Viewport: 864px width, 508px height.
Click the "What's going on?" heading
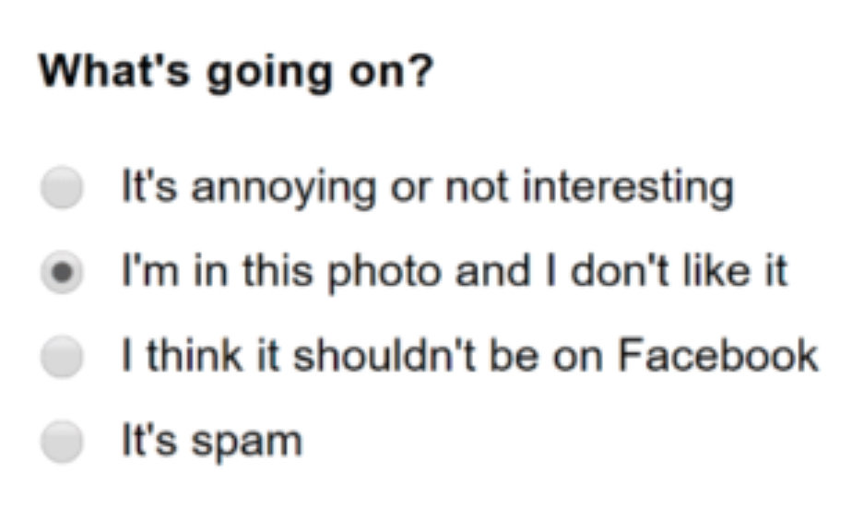tap(236, 72)
